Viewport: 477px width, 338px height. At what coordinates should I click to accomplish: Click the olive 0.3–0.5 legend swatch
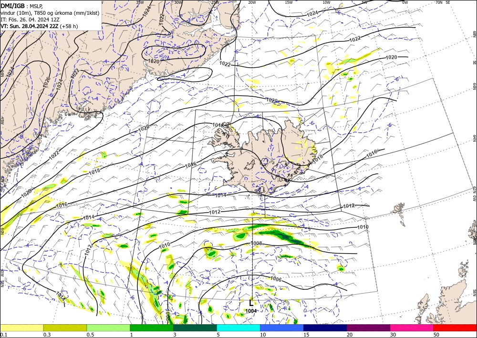click(x=65, y=328)
